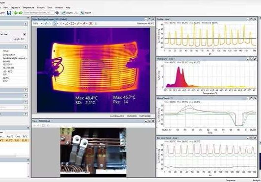Click the Avg °C column header
This screenshot has height=182, width=261.
(x=10, y=136)
